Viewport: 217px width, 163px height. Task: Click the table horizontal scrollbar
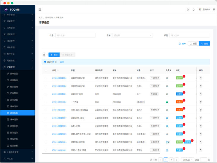(101, 153)
